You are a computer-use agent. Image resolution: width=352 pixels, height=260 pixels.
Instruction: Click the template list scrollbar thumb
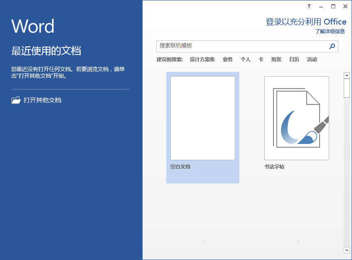pos(347,88)
